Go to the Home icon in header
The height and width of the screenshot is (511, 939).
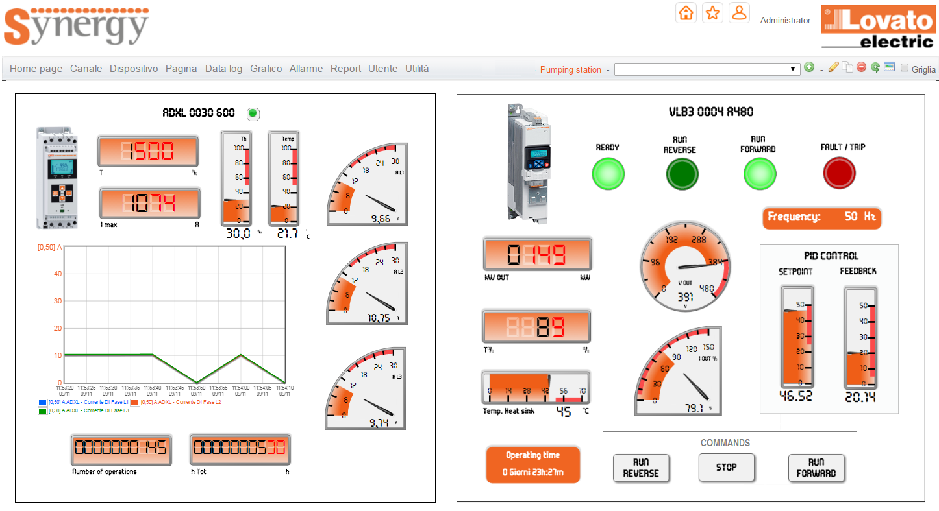click(x=686, y=13)
